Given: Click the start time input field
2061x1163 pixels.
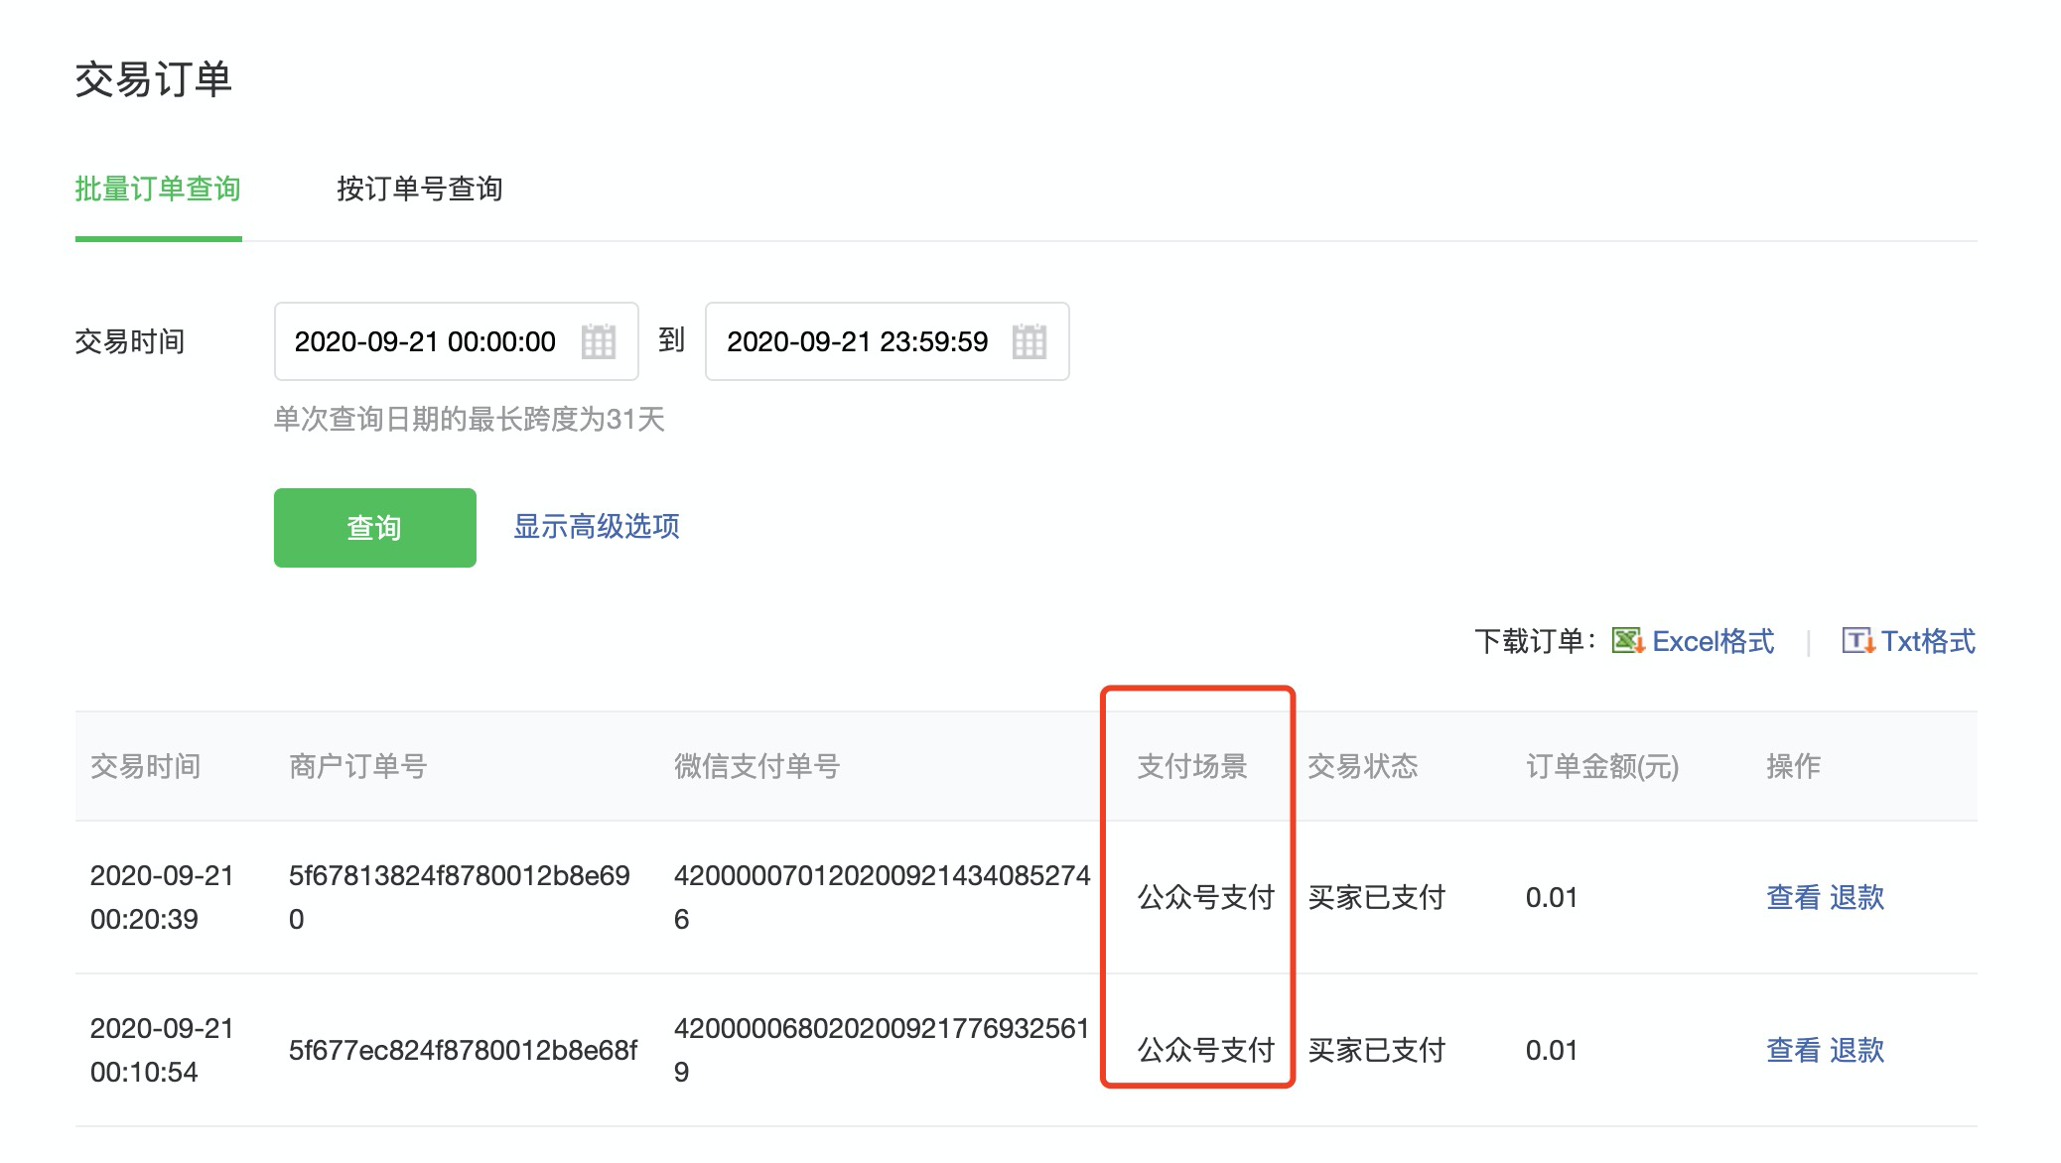Looking at the screenshot, I should tap(425, 341).
